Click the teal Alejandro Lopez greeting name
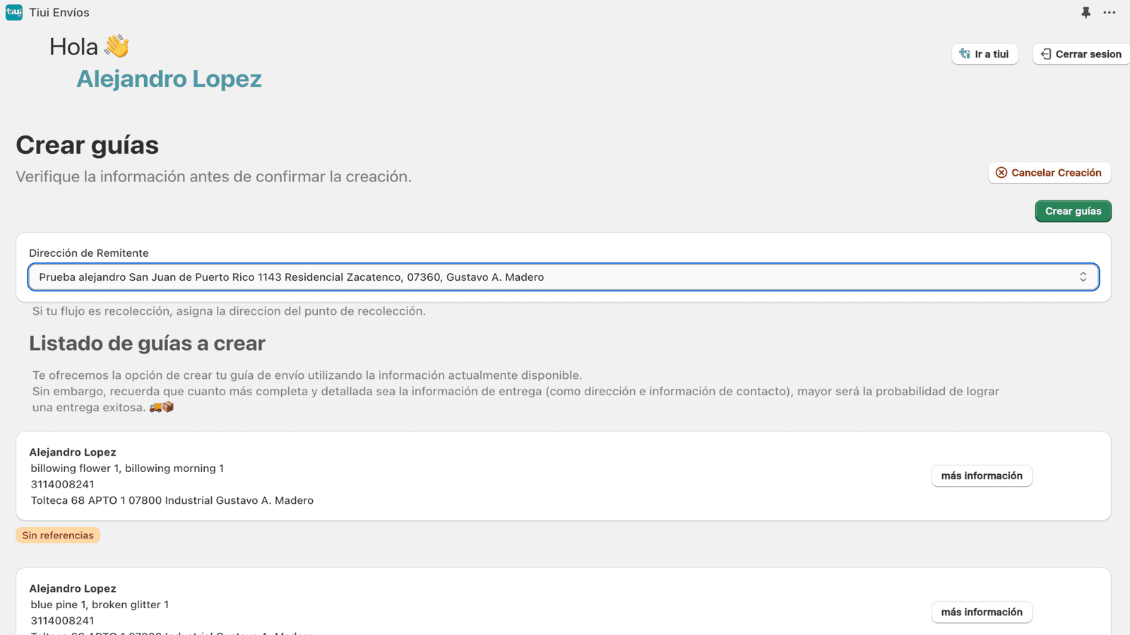This screenshot has height=635, width=1130. [169, 78]
